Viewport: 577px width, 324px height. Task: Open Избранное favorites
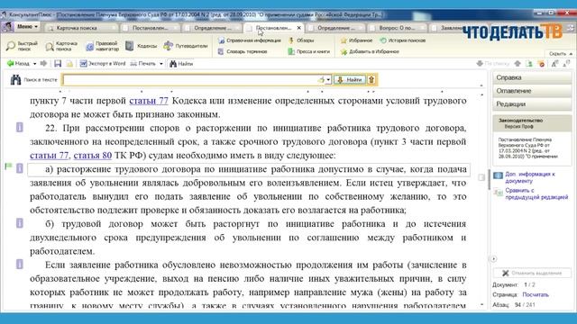[x=356, y=40]
